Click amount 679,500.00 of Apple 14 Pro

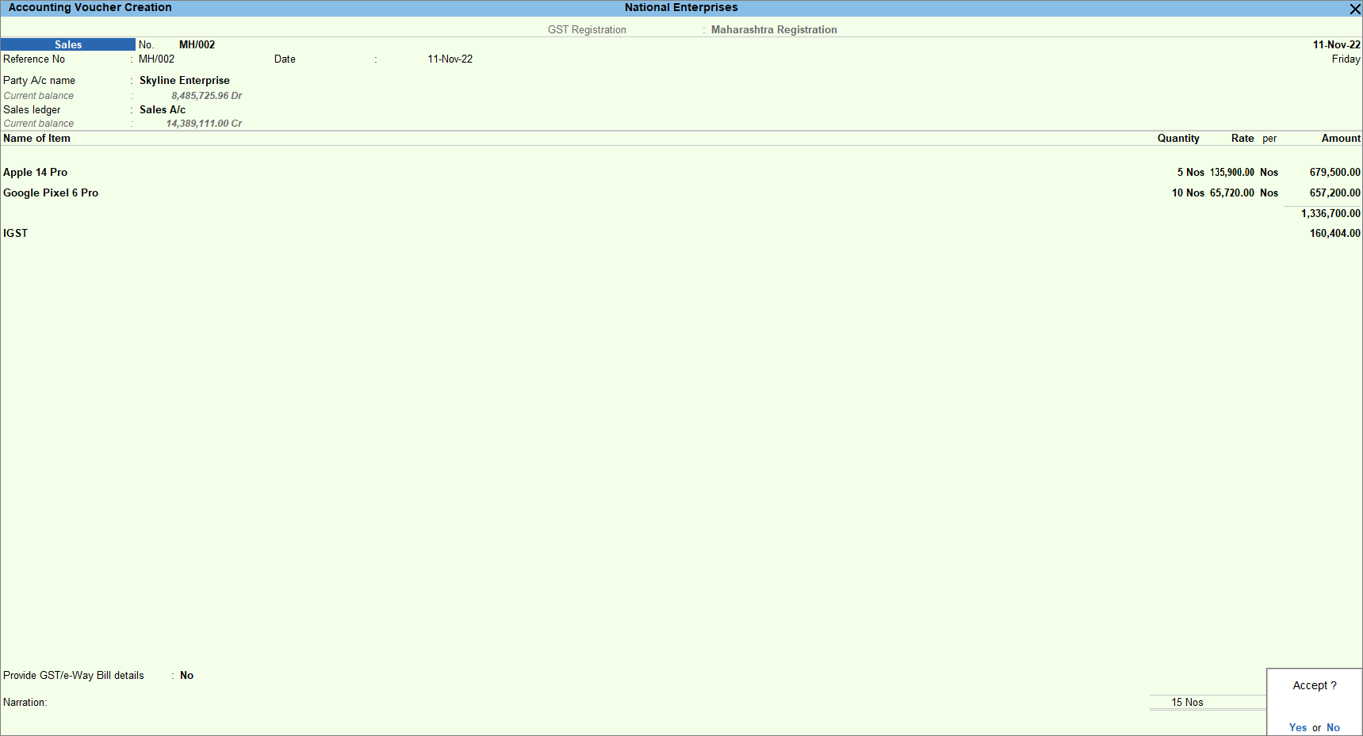1335,172
